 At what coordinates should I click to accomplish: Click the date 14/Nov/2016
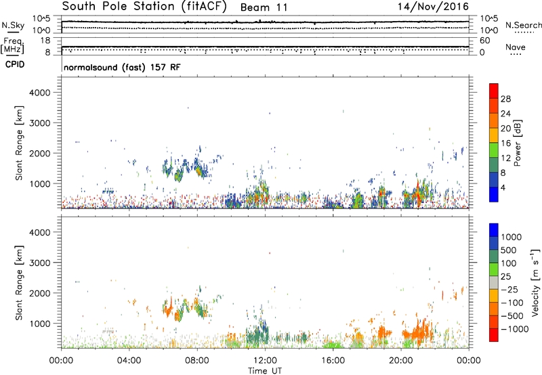pos(433,7)
